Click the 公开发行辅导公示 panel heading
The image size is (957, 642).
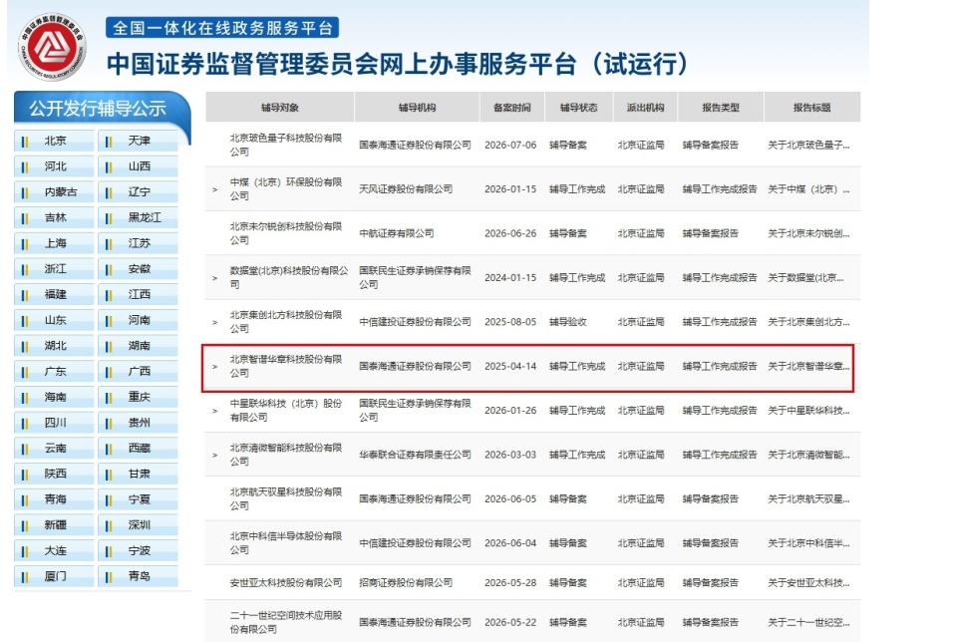(98, 109)
